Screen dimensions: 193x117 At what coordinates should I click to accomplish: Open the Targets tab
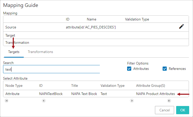14,52
